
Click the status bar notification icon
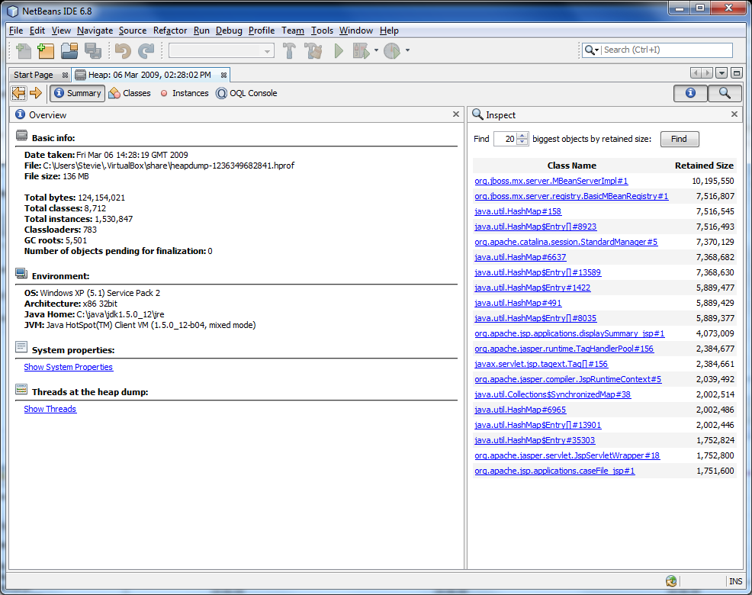tap(671, 581)
